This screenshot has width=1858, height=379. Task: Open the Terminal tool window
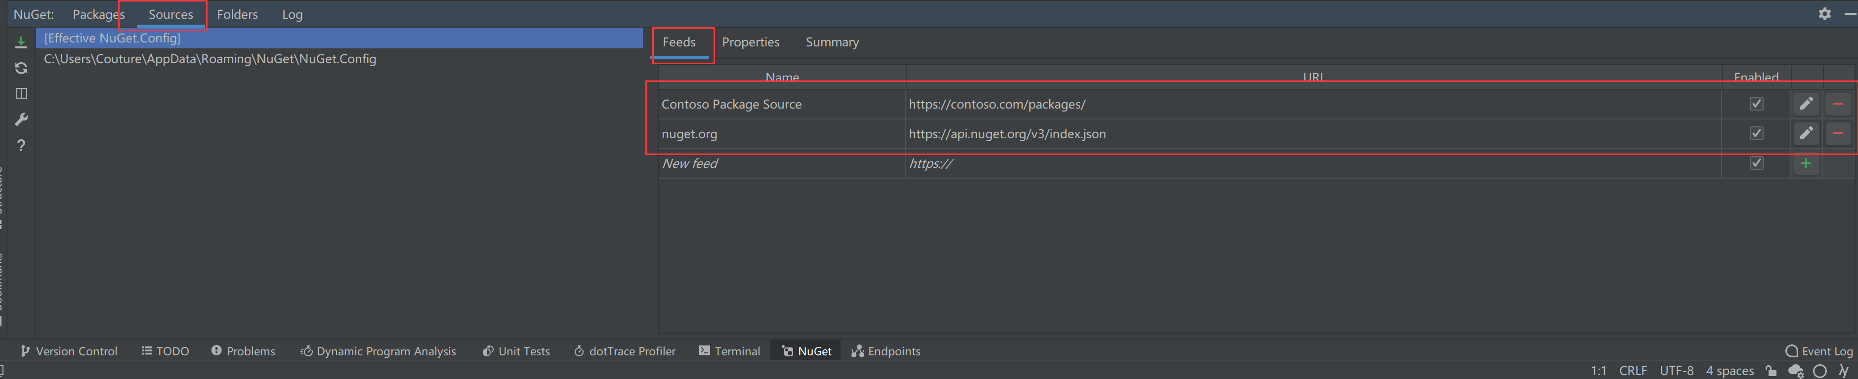click(x=729, y=351)
